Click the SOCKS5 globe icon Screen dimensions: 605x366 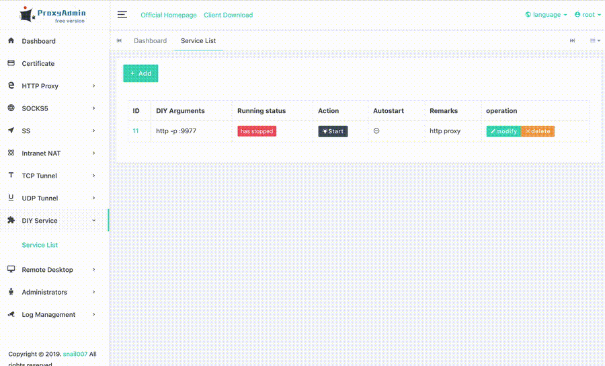[11, 108]
